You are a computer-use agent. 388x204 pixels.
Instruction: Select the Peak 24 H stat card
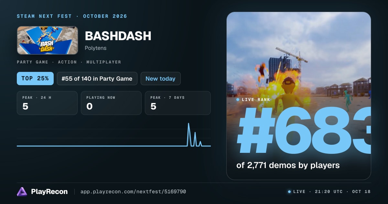pyautogui.click(x=47, y=103)
